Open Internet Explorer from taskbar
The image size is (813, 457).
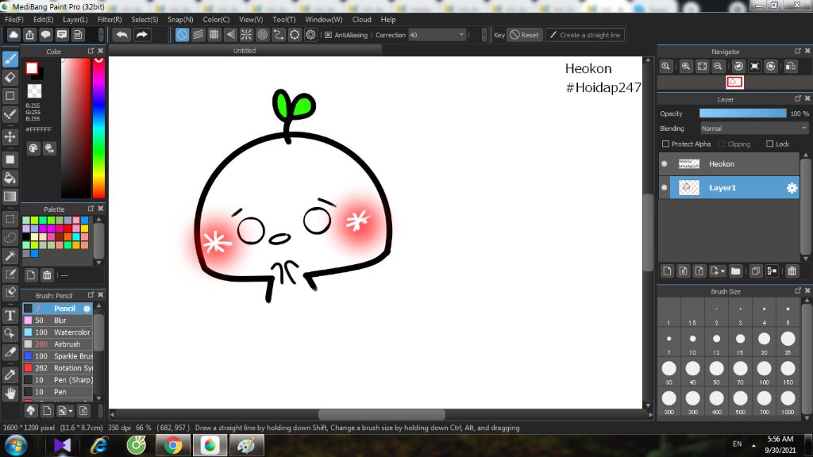click(x=98, y=445)
